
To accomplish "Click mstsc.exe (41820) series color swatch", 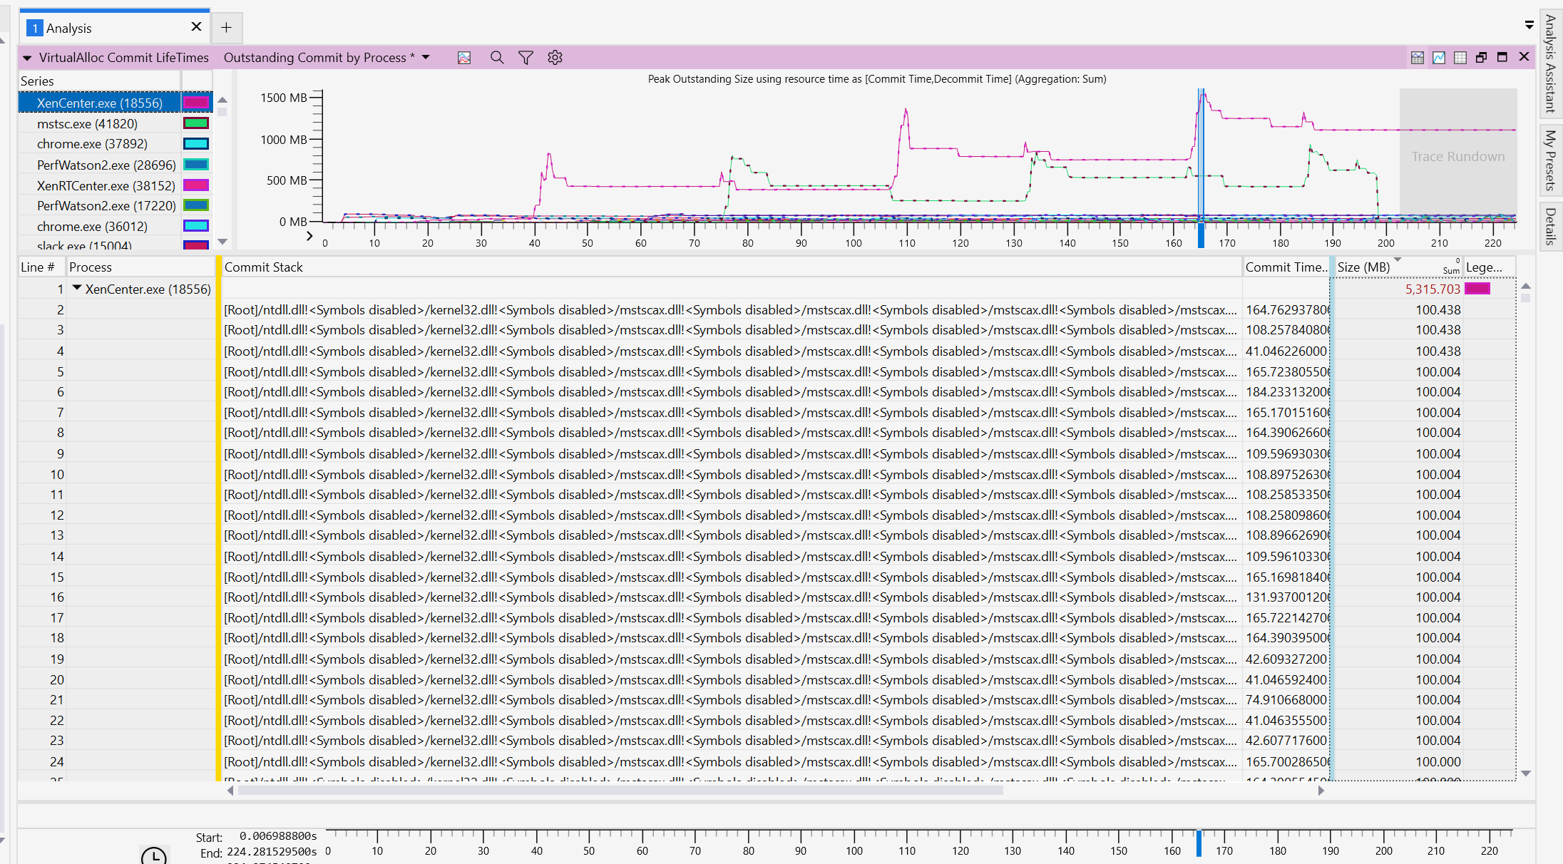I will (196, 123).
